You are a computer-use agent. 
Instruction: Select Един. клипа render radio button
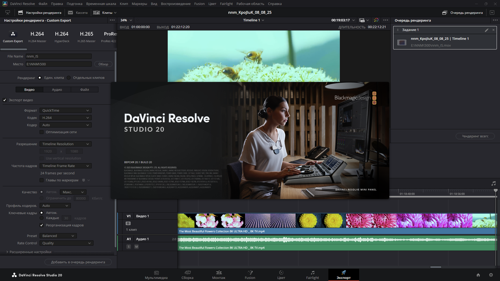40,78
